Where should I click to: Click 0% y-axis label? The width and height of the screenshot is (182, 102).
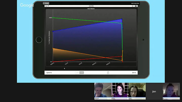(51, 62)
